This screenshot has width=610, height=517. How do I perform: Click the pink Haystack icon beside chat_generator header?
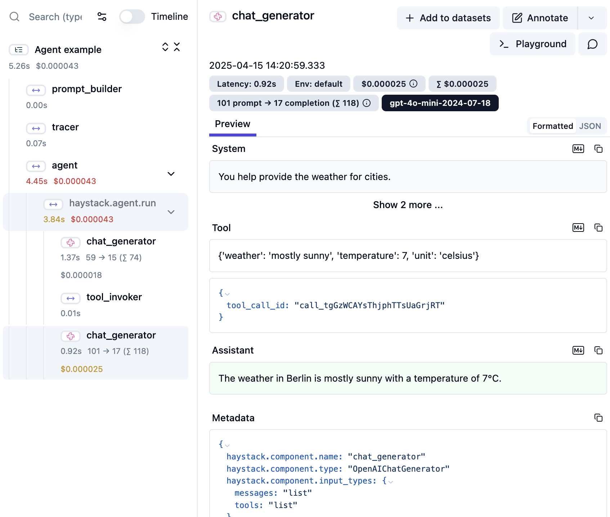[218, 16]
